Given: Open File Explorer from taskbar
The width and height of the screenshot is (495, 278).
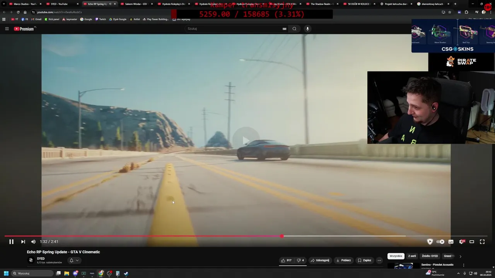Looking at the screenshot, I should coord(67,273).
